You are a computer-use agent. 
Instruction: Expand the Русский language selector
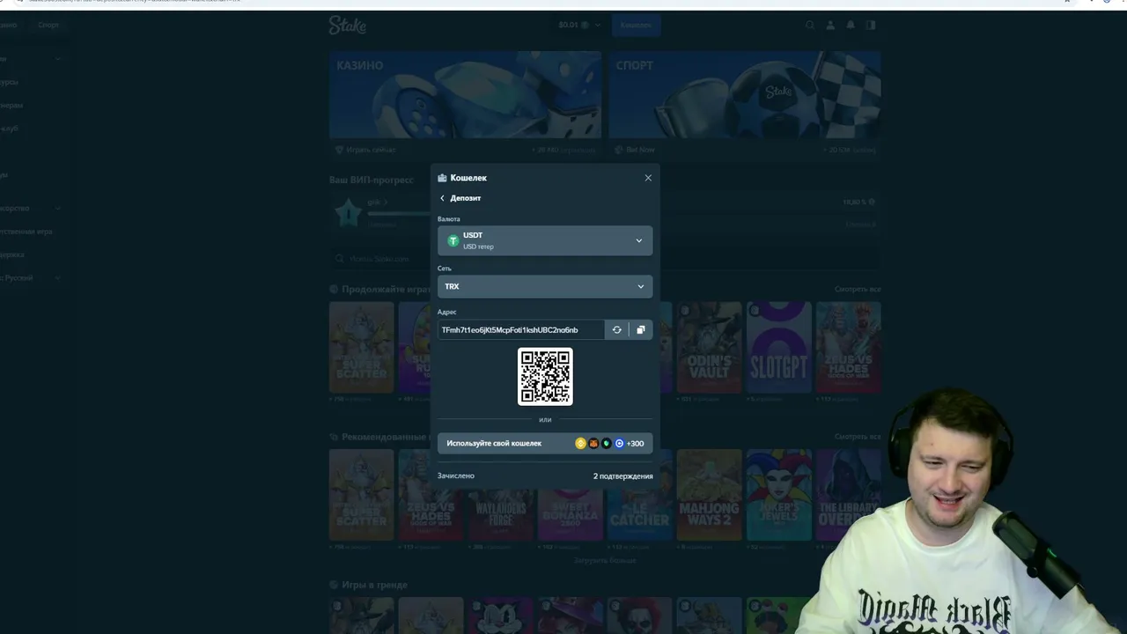[x=29, y=278]
